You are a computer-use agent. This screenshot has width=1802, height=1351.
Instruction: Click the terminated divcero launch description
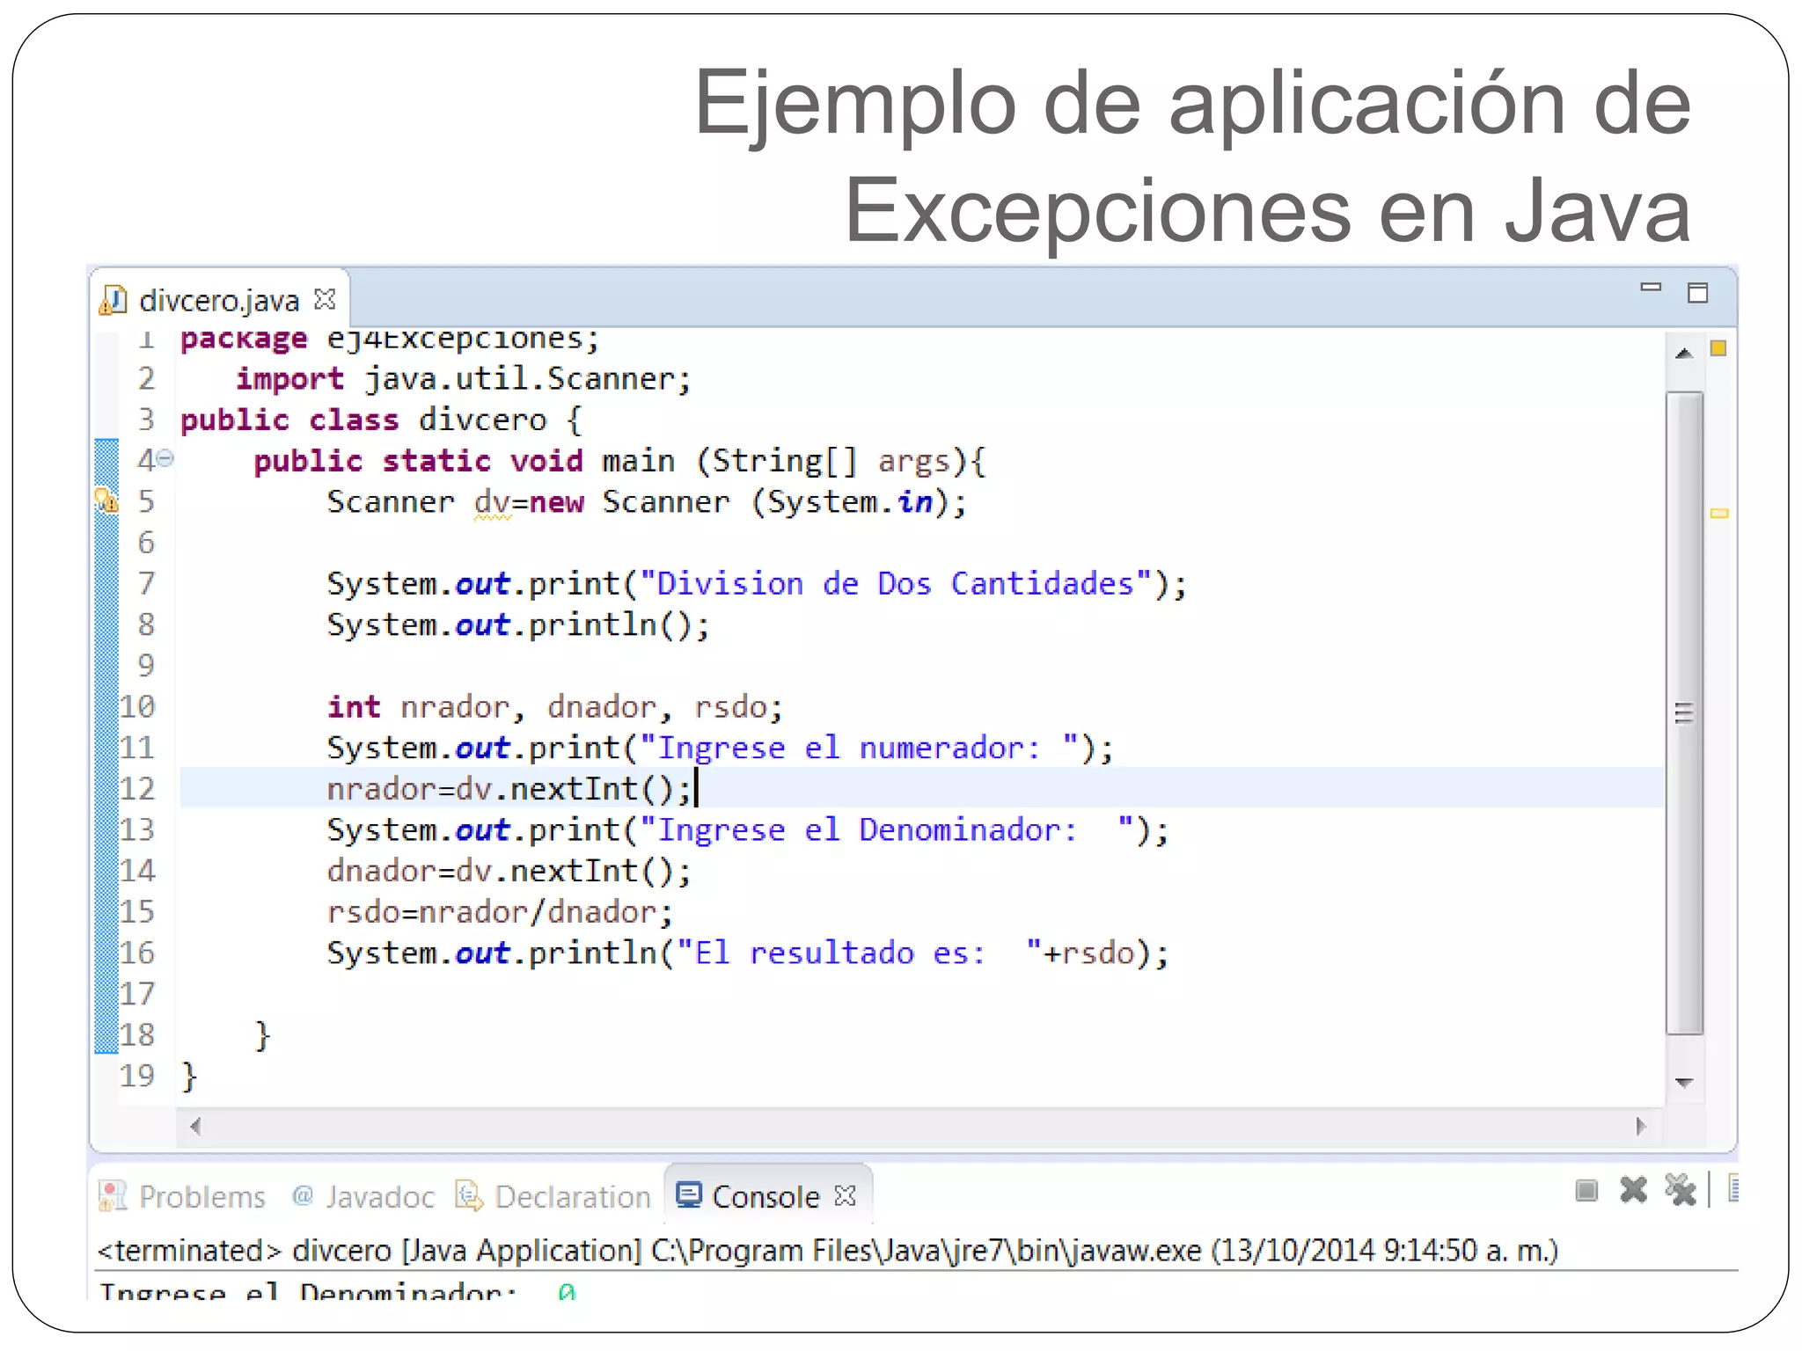pos(828,1250)
